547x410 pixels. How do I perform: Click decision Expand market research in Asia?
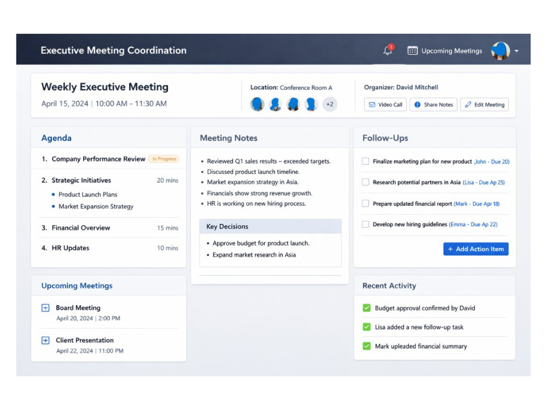254,255
